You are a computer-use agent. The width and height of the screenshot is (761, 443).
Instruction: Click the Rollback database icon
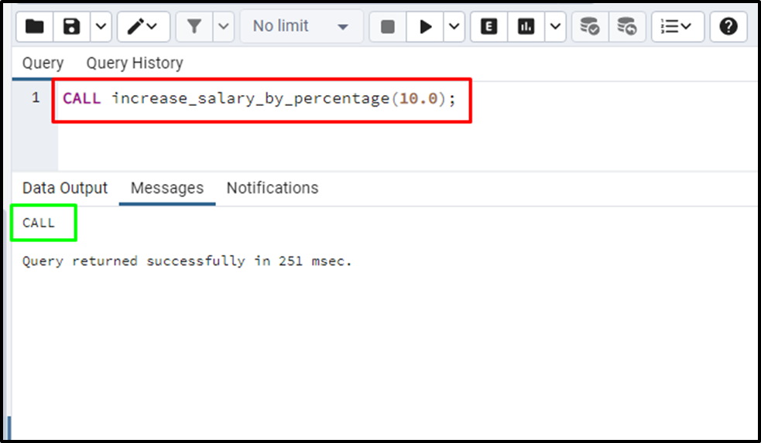627,26
